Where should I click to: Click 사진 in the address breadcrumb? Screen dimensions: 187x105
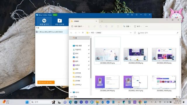click(92, 33)
